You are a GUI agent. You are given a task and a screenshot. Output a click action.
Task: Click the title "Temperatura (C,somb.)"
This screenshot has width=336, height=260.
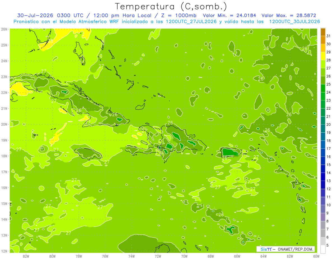(x=171, y=6)
